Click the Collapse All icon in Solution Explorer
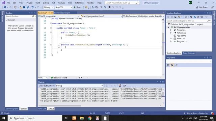Viewport: 216px width, 121px height. [x=198, y=17]
